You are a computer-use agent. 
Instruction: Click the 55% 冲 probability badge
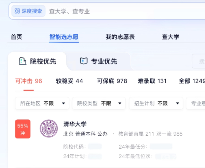click(23, 129)
